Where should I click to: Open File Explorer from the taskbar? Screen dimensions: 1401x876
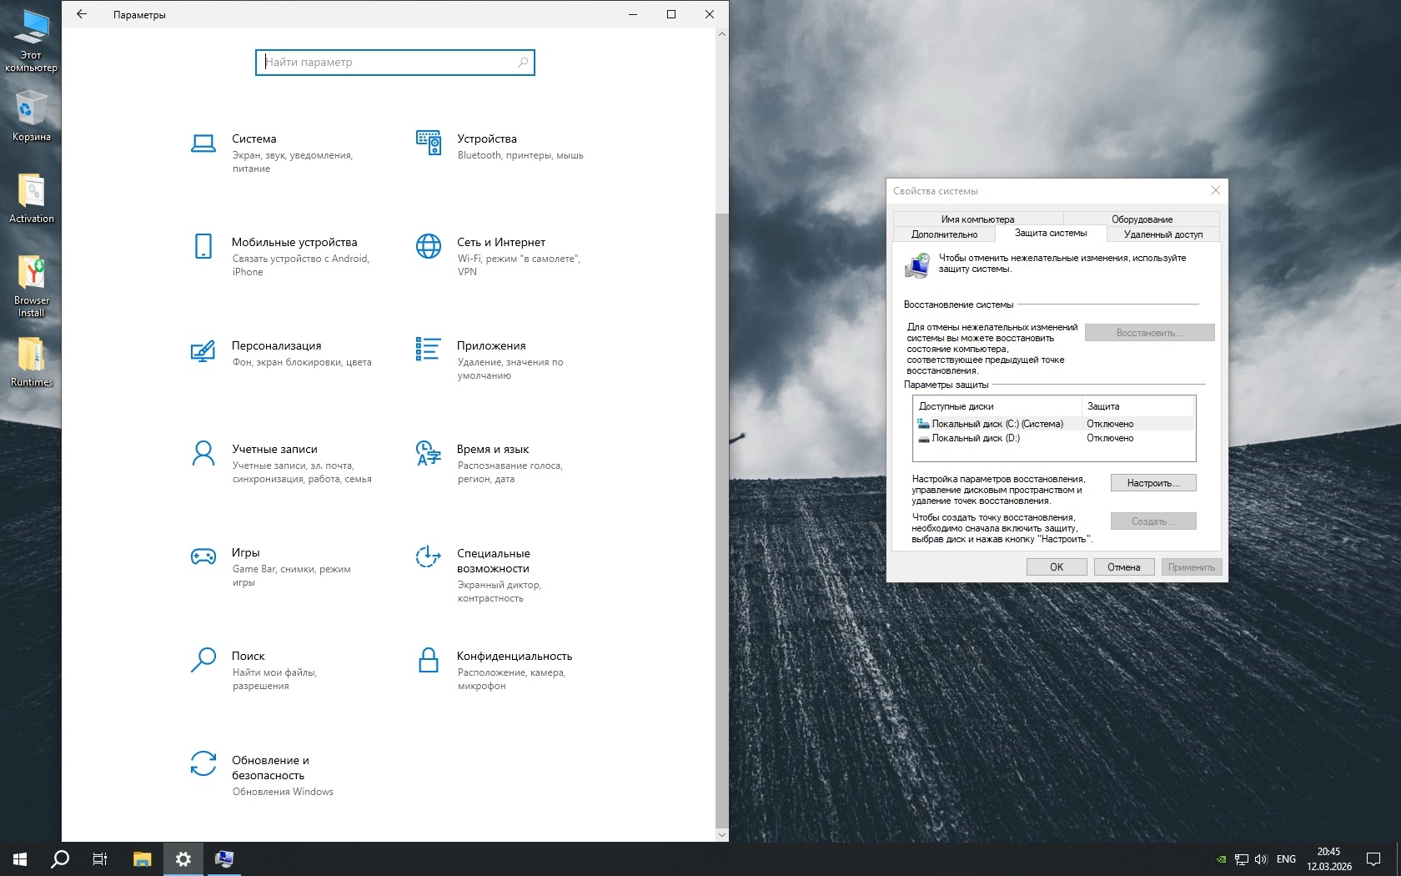click(143, 858)
